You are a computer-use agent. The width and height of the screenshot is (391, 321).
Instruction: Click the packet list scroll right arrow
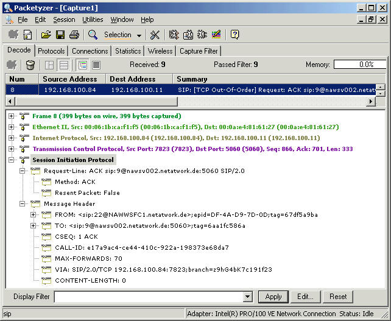(x=371, y=102)
